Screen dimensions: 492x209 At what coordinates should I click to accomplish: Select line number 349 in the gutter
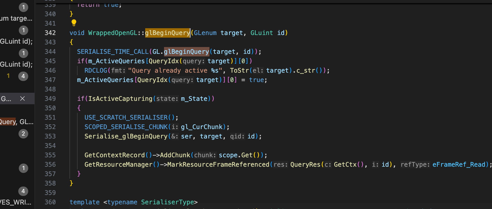50,98
